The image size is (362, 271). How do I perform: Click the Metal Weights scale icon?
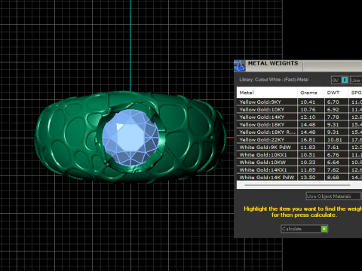pos(240,65)
